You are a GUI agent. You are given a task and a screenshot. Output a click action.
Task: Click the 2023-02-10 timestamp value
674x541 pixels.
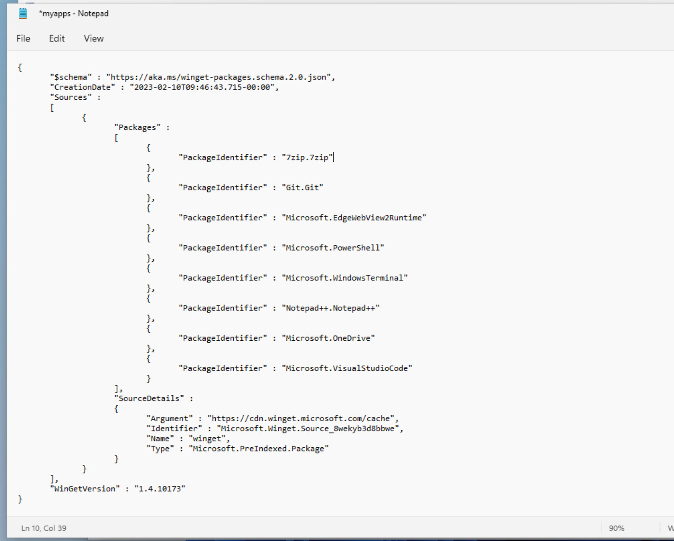(x=202, y=87)
